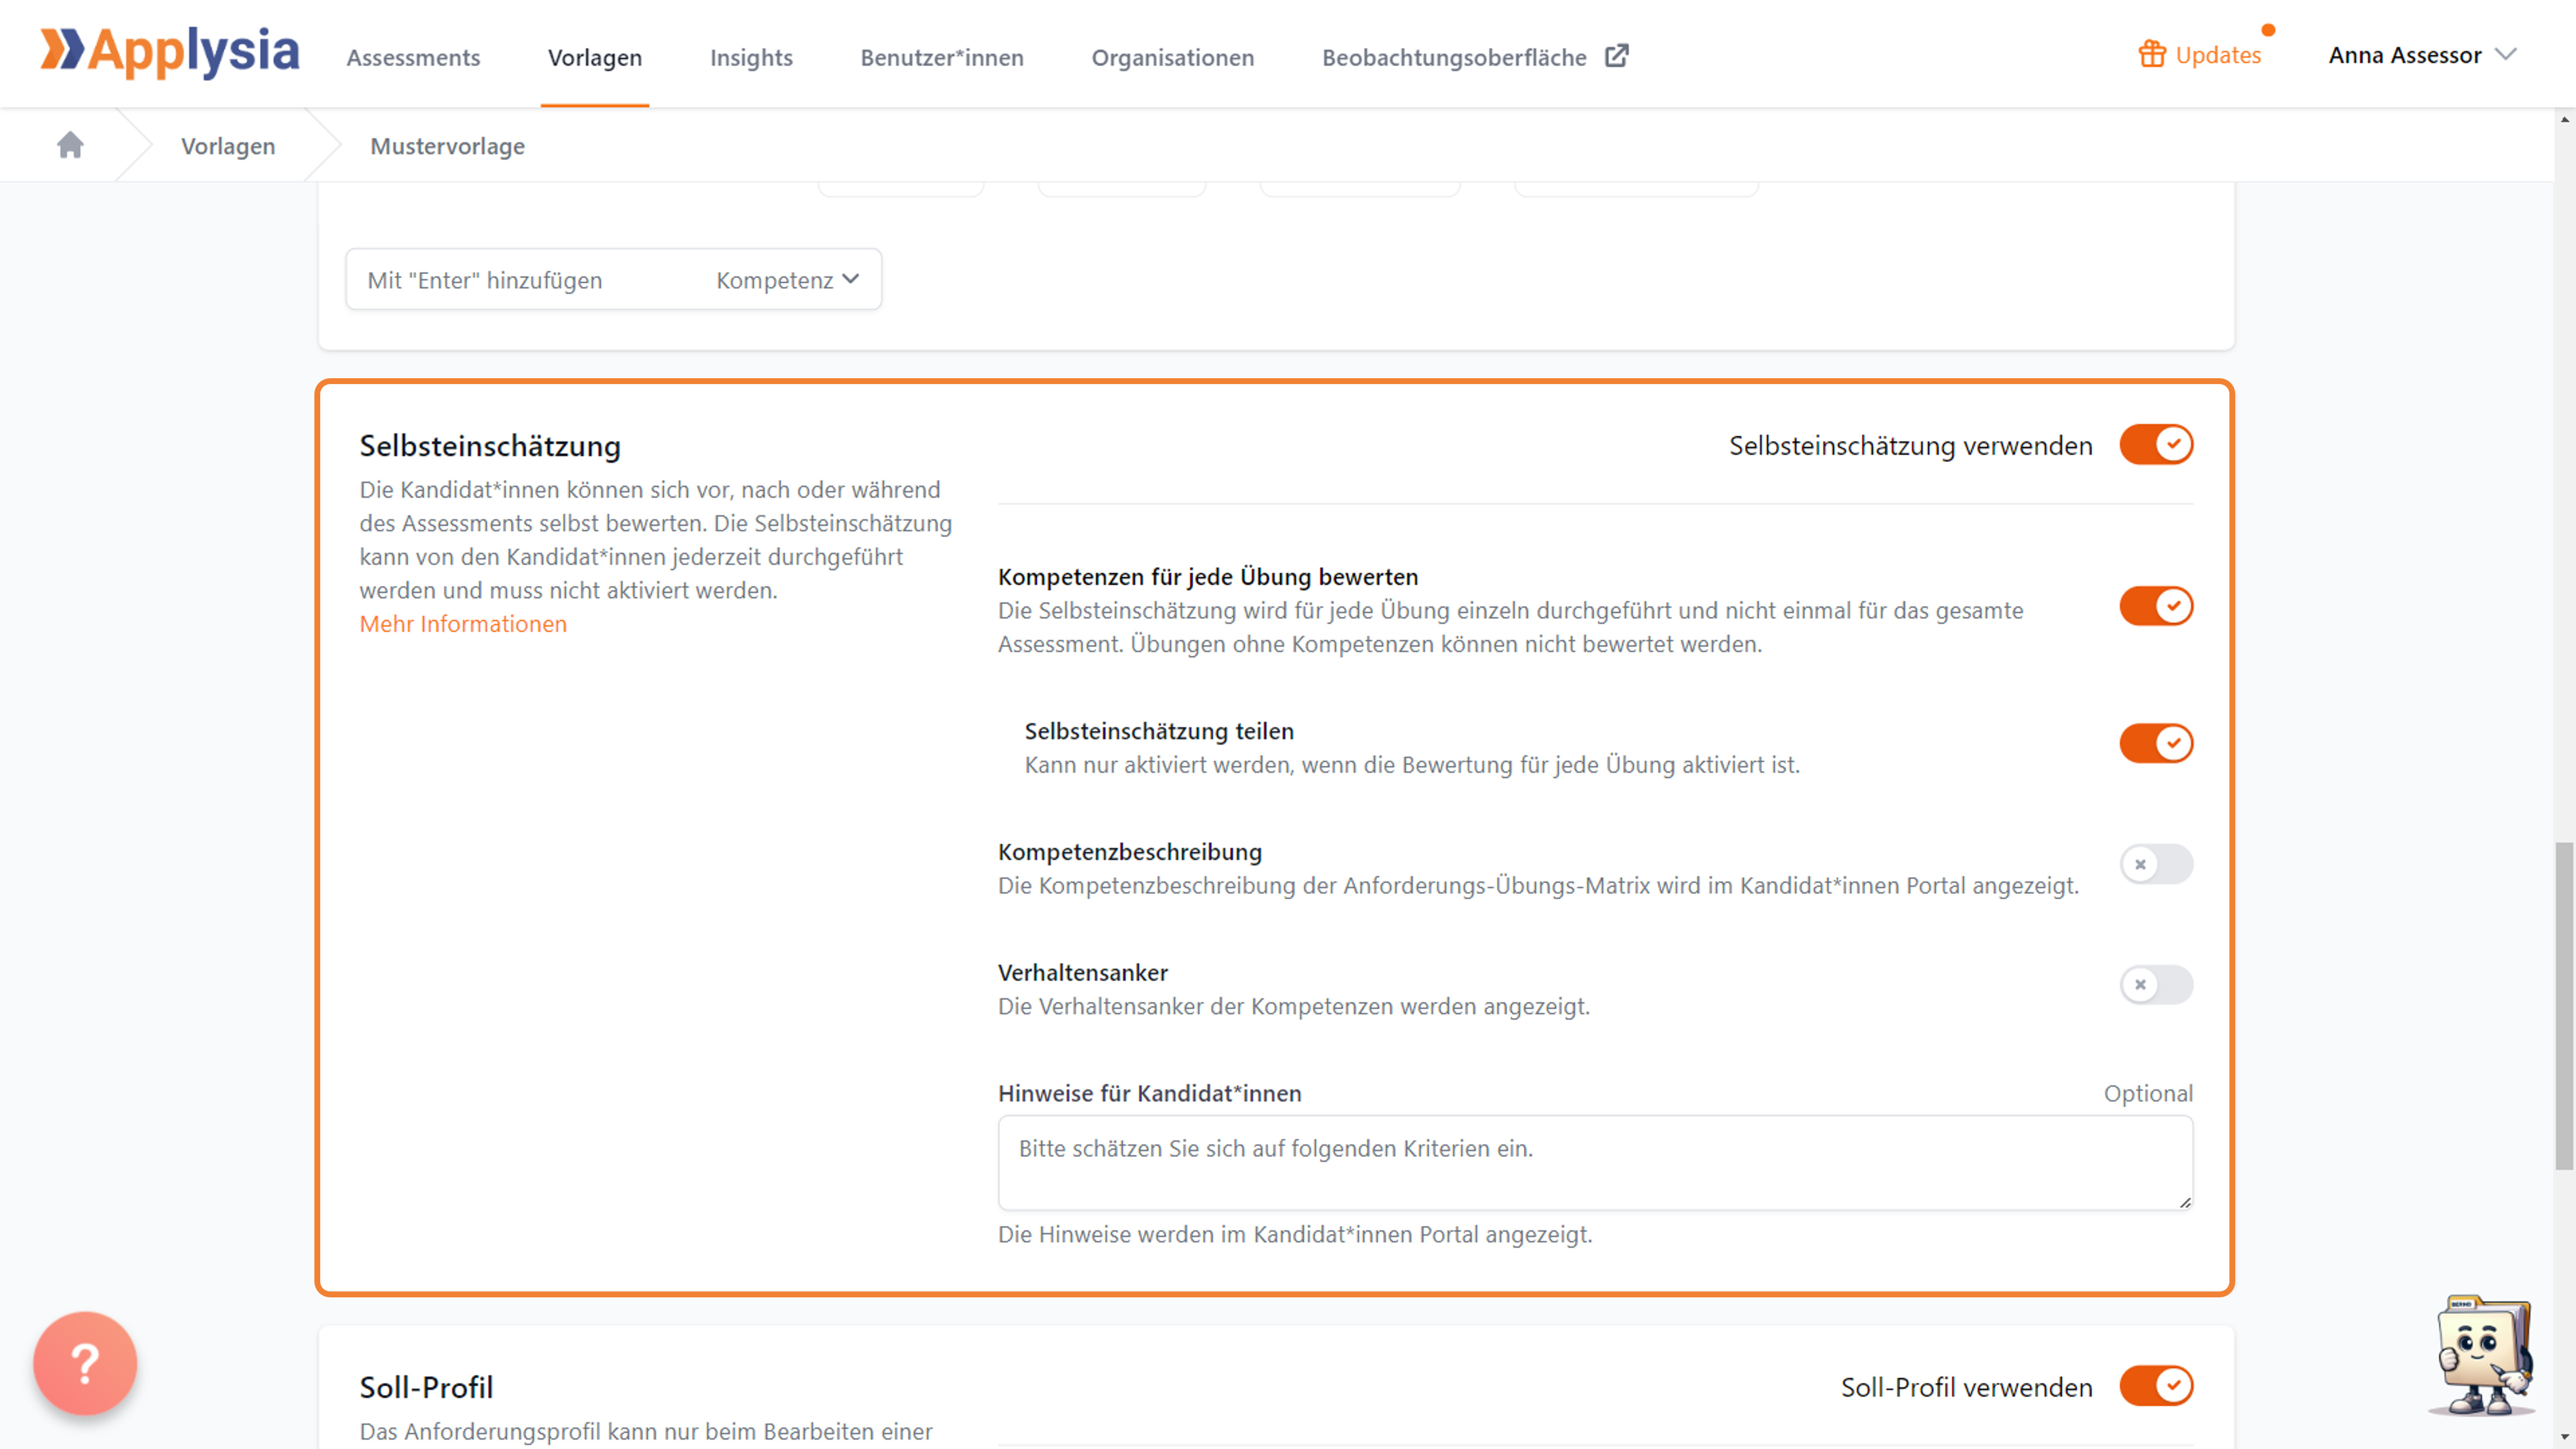The image size is (2576, 1449).
Task: Open Benutzer*innen in the top navigation
Action: pyautogui.click(x=942, y=57)
